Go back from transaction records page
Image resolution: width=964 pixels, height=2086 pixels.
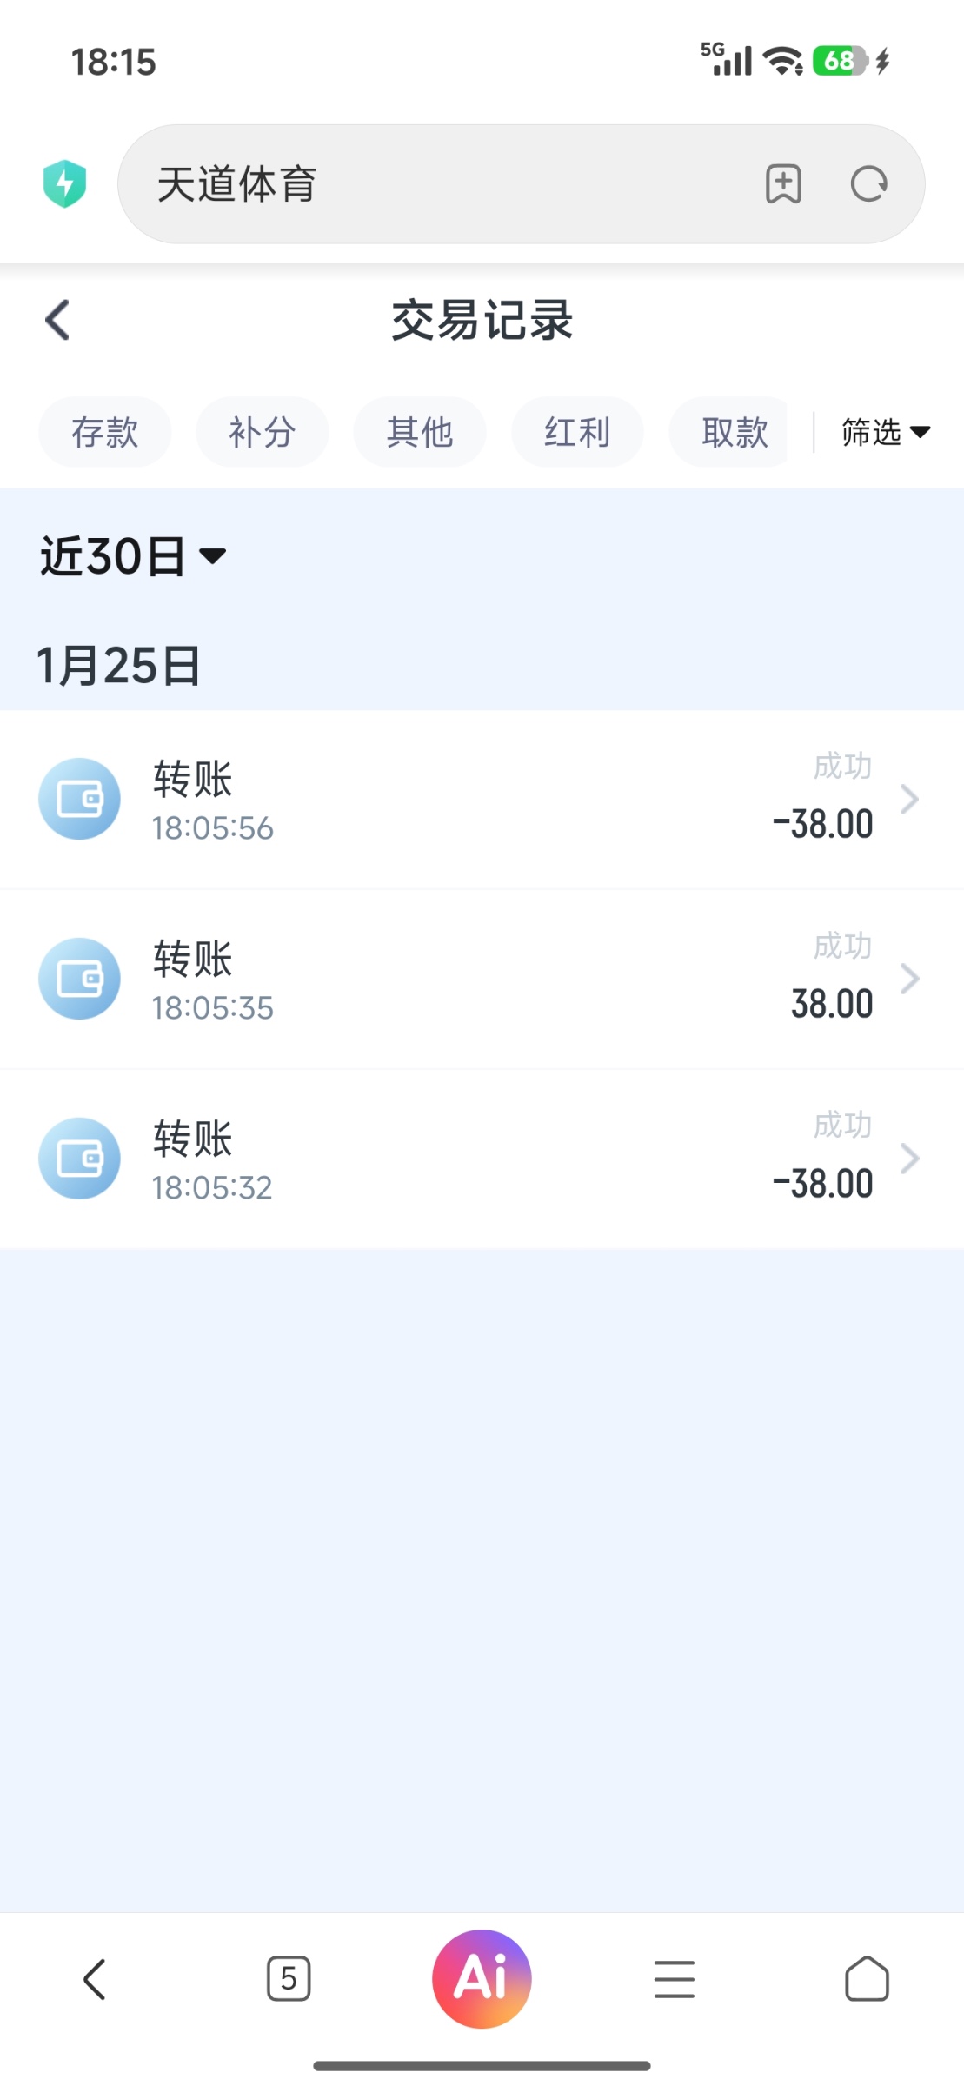[x=57, y=320]
